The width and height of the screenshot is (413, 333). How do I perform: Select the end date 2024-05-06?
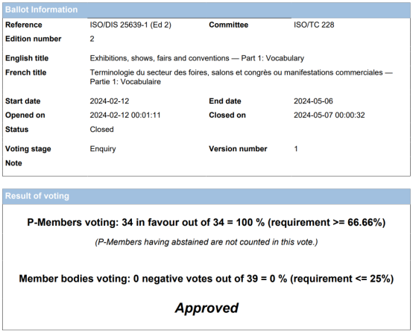tap(313, 101)
